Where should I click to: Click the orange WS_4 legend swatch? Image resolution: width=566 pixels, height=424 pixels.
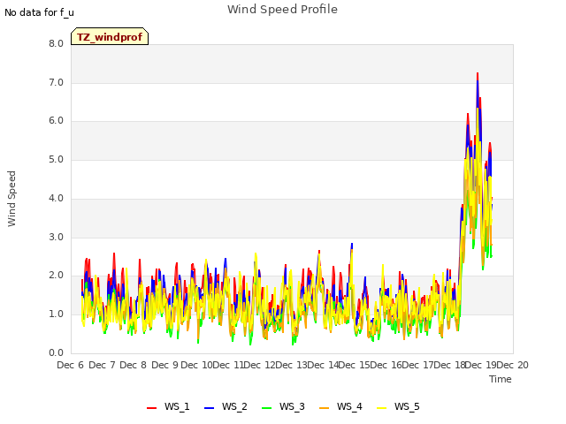(325, 408)
